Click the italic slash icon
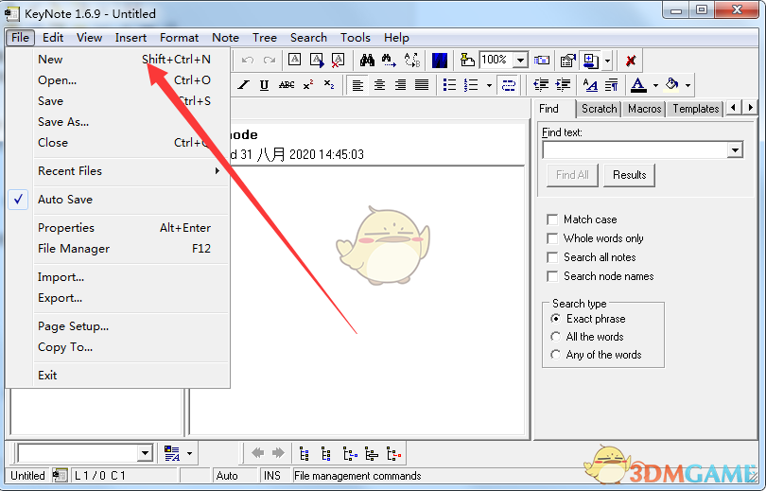Viewport: 766px width, 491px height. click(x=243, y=85)
